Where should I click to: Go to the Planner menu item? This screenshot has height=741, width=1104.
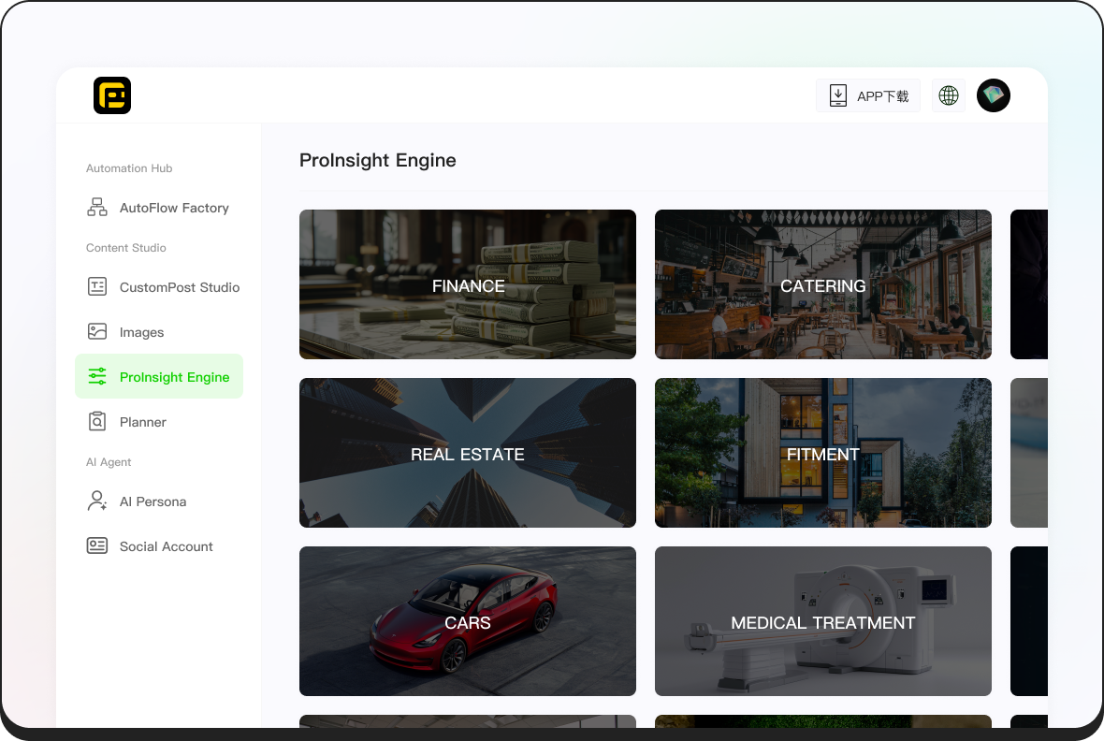(x=143, y=422)
